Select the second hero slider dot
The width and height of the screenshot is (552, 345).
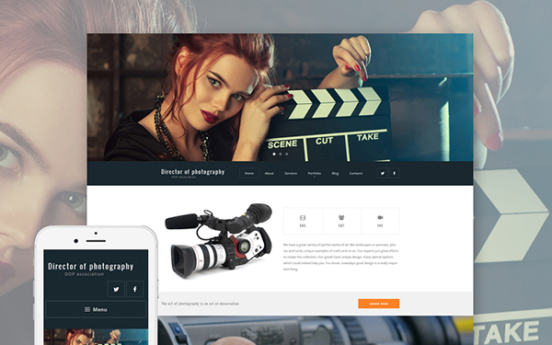click(281, 154)
